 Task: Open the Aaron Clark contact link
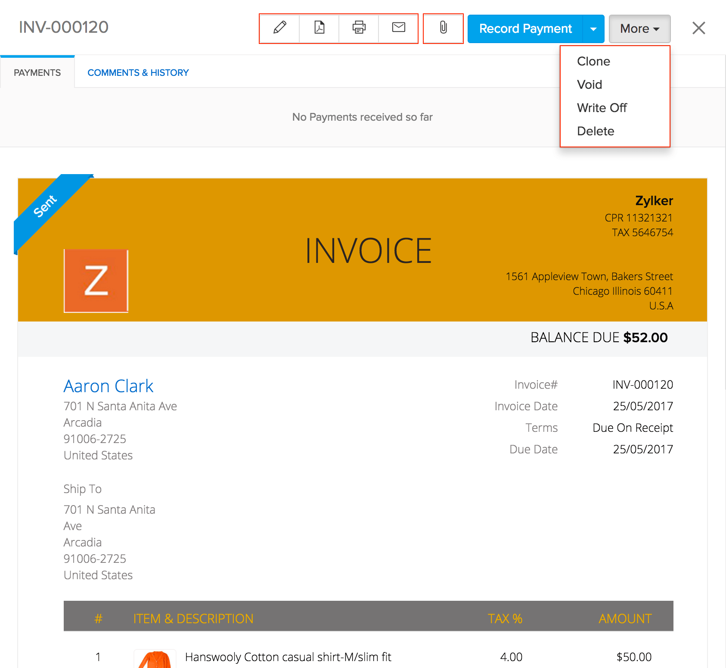point(109,386)
